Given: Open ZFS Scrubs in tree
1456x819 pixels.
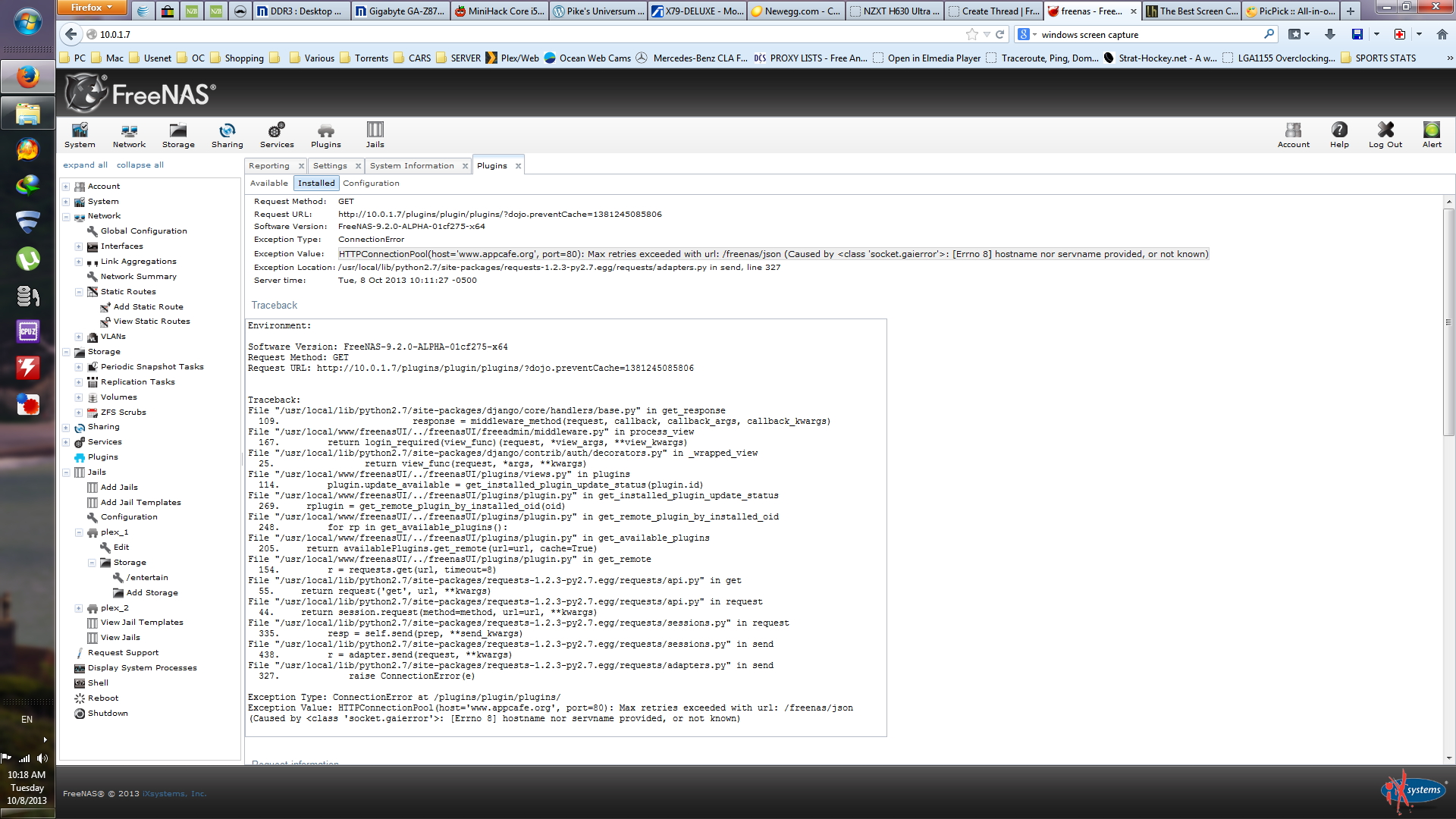Looking at the screenshot, I should click(123, 413).
